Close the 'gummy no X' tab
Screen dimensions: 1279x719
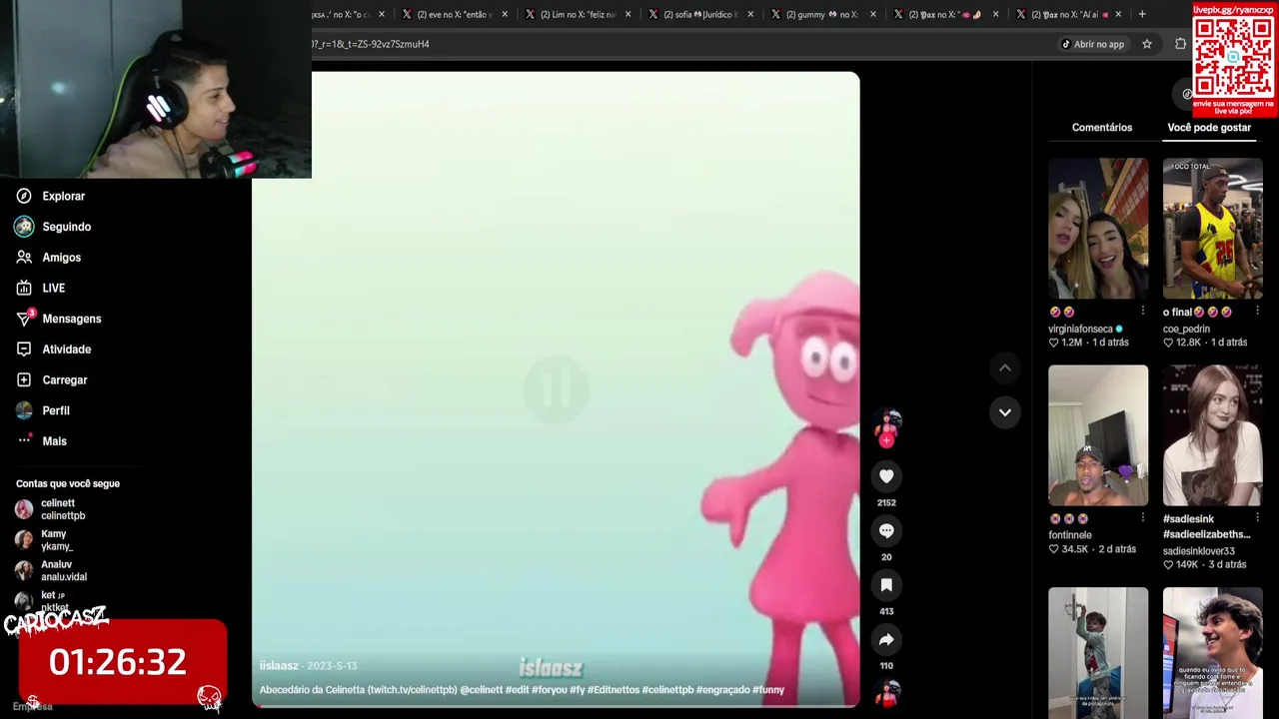pos(873,14)
